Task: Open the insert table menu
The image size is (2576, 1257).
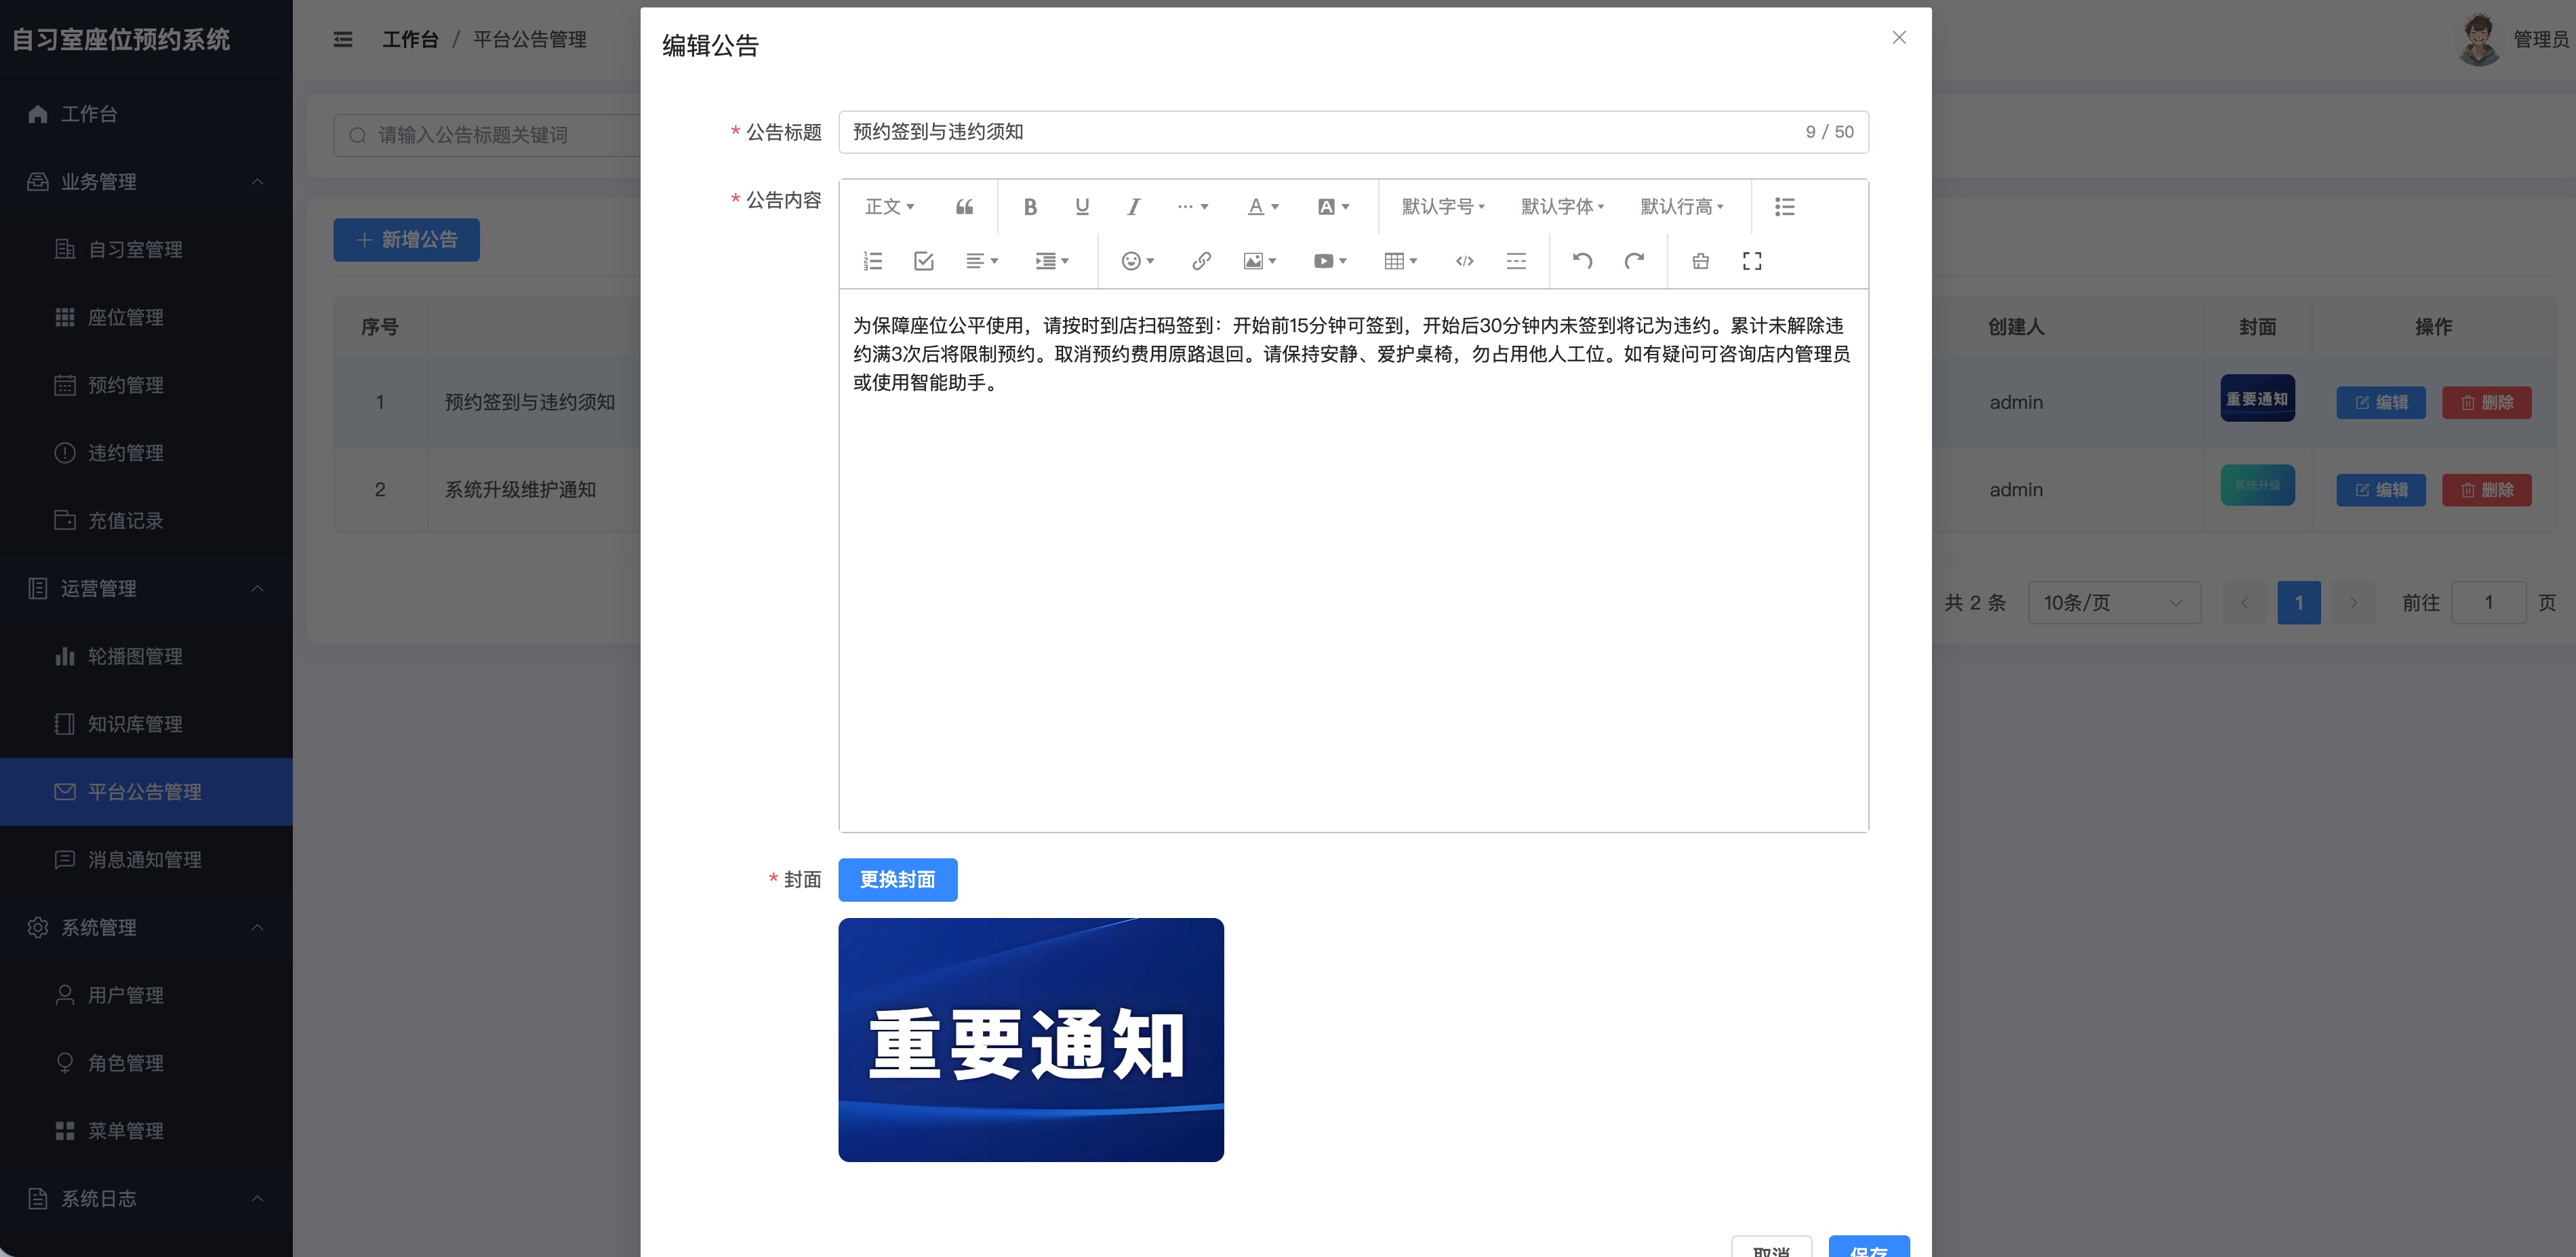Action: (x=1400, y=261)
